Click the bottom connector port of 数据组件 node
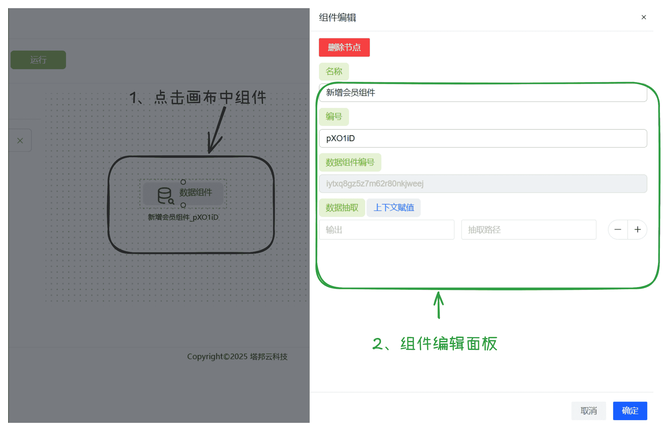The width and height of the screenshot is (667, 431). coord(183,205)
